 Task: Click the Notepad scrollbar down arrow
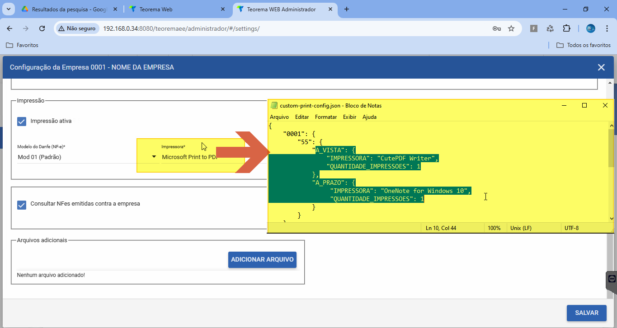(x=611, y=218)
